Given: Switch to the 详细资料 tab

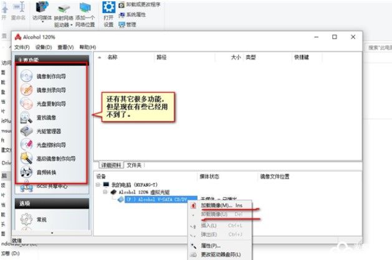Looking at the screenshot, I should (x=112, y=165).
